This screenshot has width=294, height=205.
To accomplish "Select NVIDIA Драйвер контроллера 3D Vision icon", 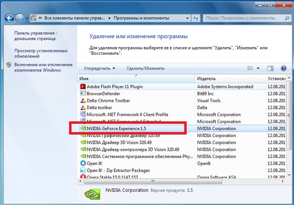I will tap(83, 149).
